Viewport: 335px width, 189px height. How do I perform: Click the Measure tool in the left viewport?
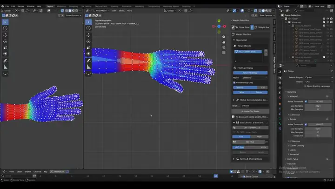5,67
